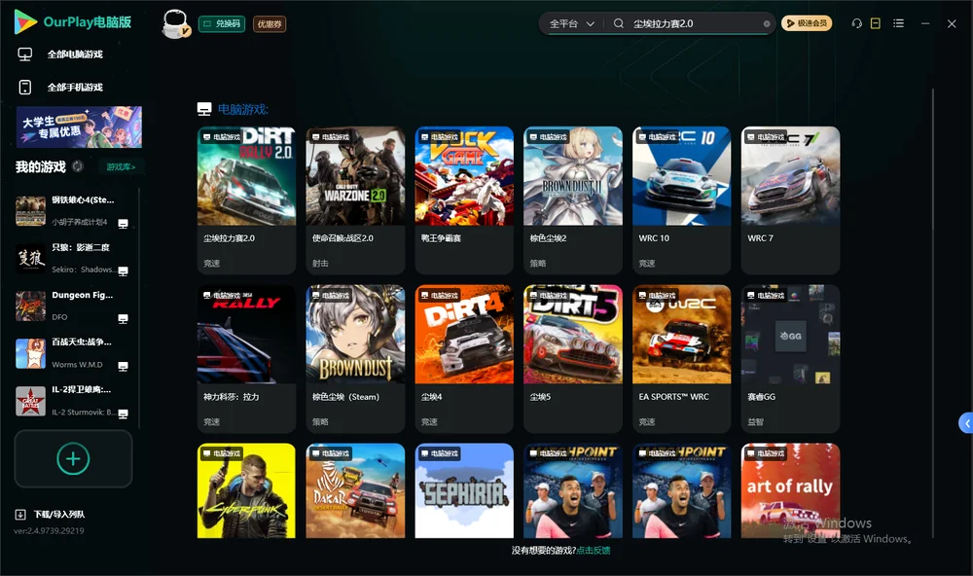The width and height of the screenshot is (973, 576).
Task: Expand the 全平台 platform dropdown
Action: pyautogui.click(x=571, y=23)
